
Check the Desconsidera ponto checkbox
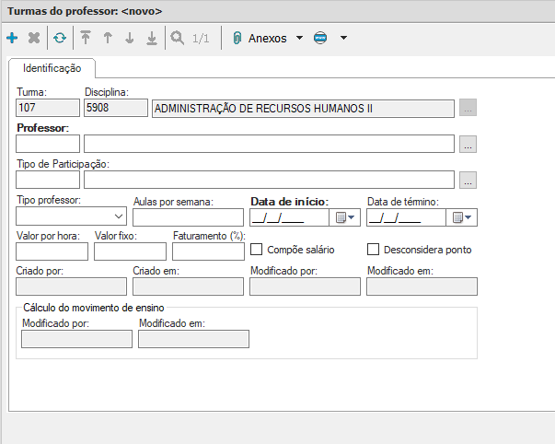(x=374, y=249)
